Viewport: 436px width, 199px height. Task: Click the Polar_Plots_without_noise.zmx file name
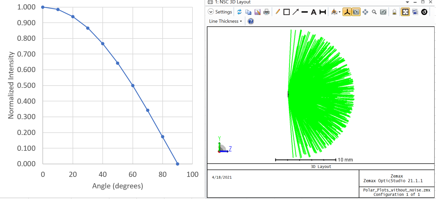pos(397,190)
